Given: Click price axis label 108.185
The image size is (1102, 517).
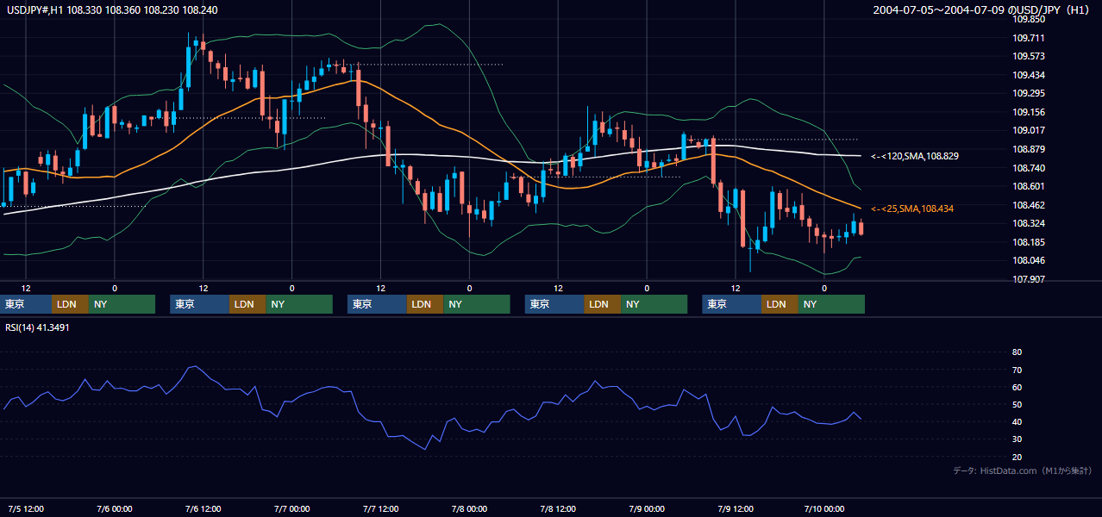Looking at the screenshot, I should coord(1029,242).
